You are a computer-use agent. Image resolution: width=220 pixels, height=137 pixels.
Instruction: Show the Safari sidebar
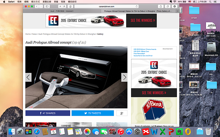[47, 6]
